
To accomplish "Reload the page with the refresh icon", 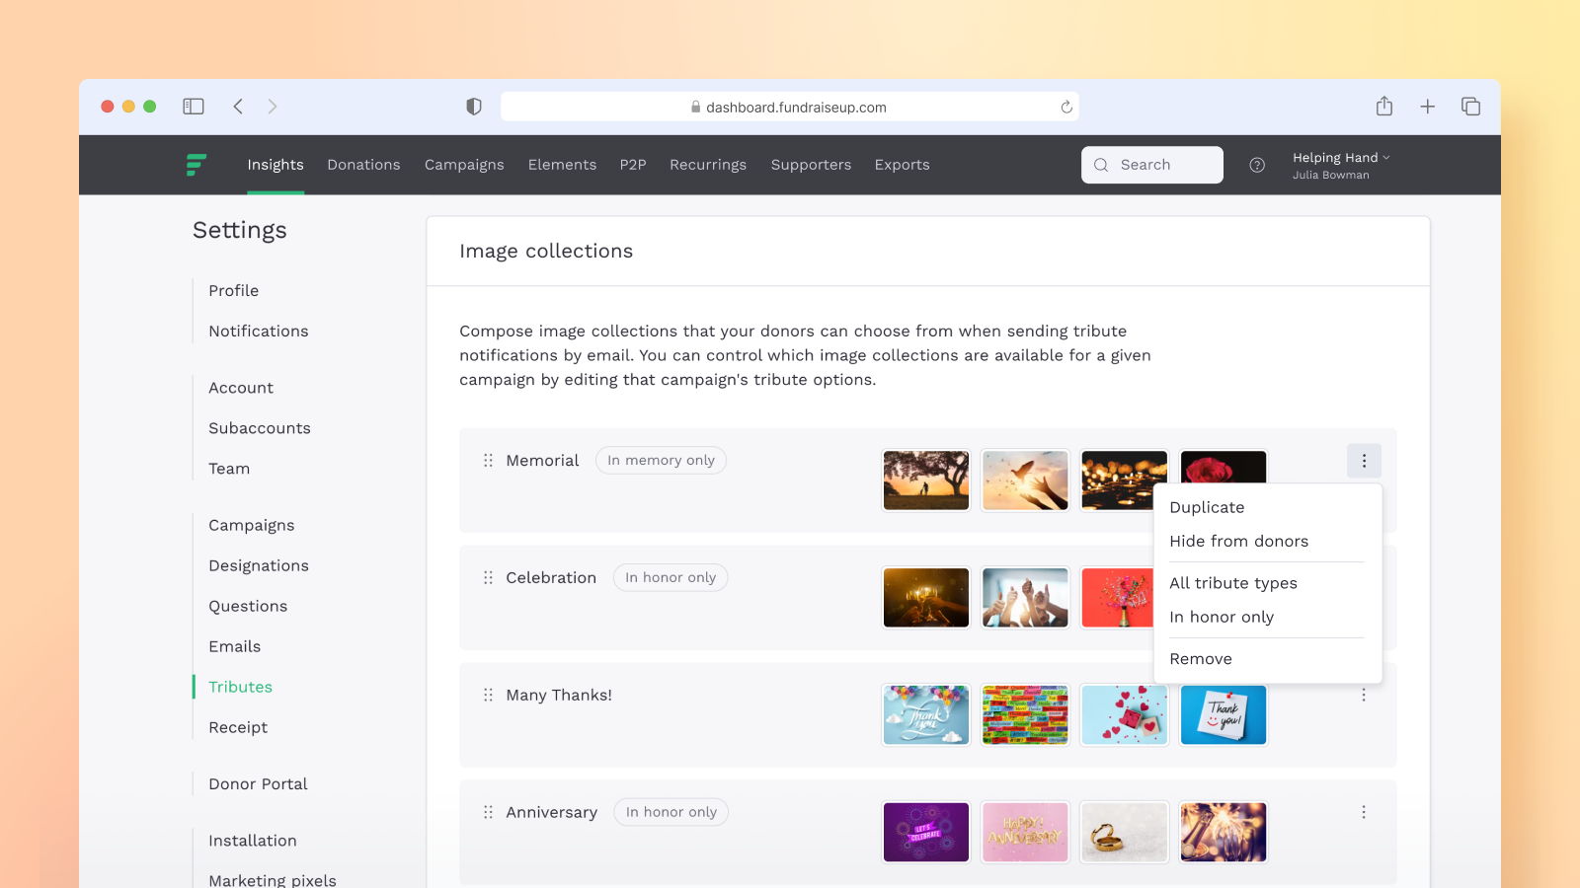I will [x=1066, y=108].
